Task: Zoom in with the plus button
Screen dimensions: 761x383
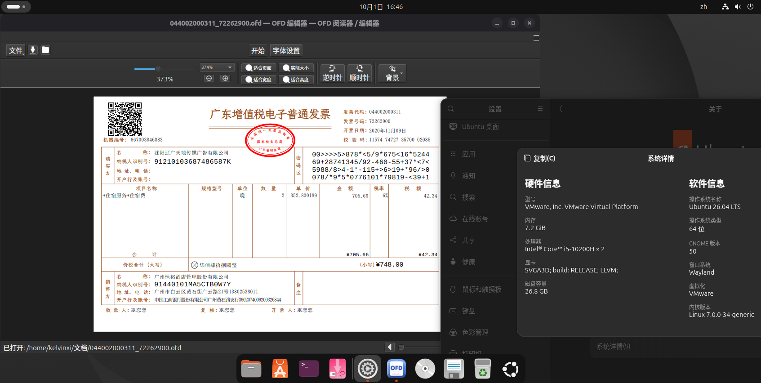Action: [x=225, y=78]
